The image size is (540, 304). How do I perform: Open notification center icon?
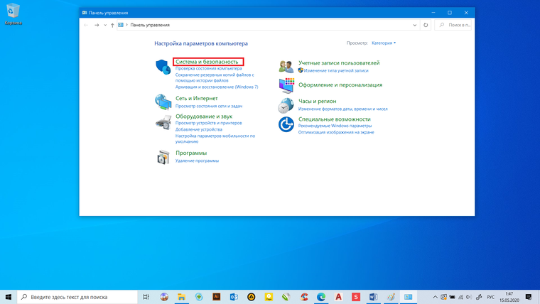529,297
